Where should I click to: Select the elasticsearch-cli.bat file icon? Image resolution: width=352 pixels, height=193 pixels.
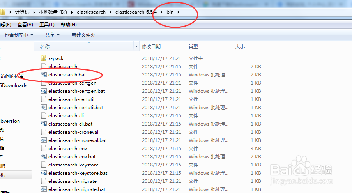point(44,124)
